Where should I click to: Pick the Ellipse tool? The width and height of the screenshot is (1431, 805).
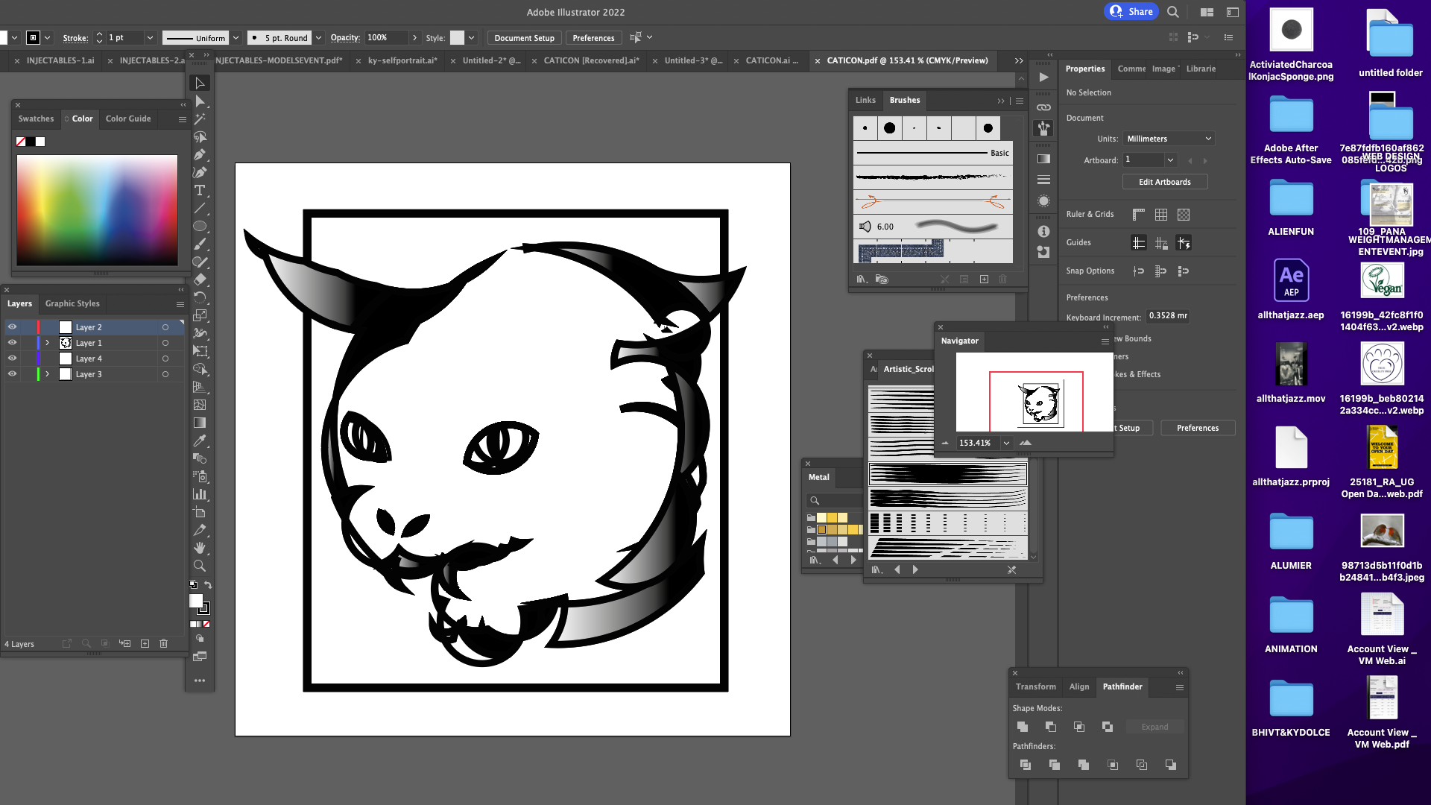(x=200, y=227)
